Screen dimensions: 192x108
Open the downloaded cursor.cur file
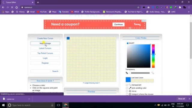click(x=10, y=99)
